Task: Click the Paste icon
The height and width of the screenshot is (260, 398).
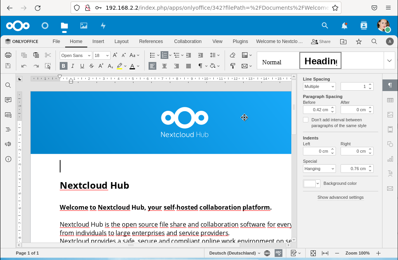Action: tap(36, 55)
